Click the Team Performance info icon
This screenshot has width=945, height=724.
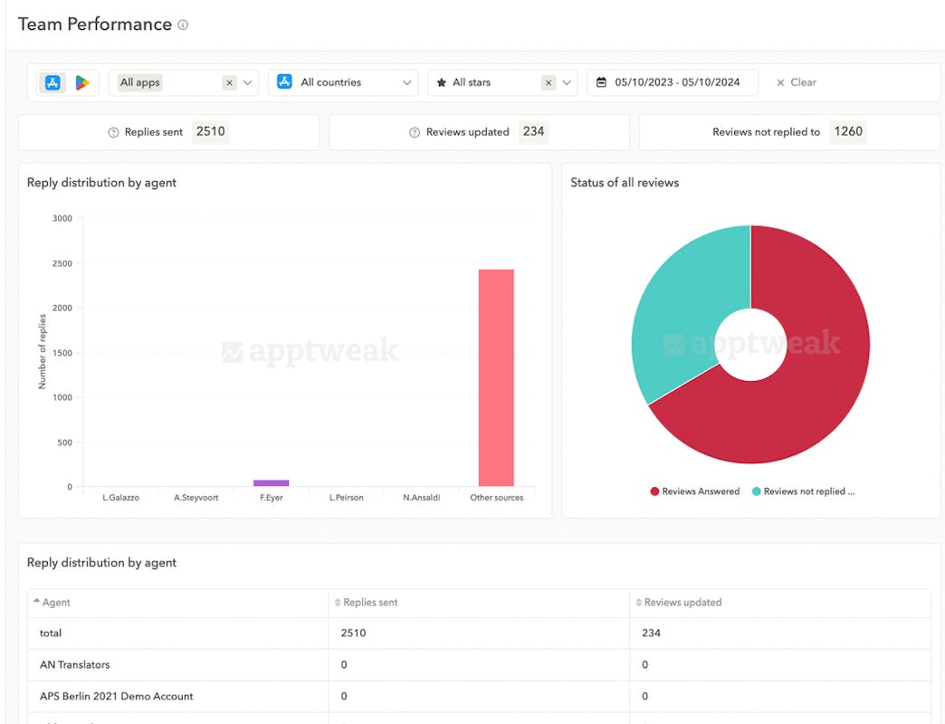point(183,25)
